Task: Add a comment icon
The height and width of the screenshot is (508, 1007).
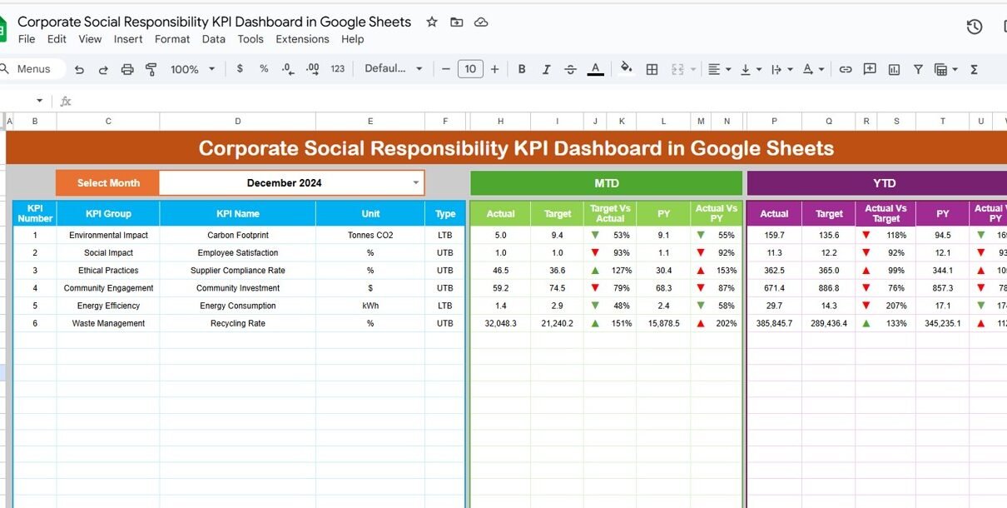Action: point(870,69)
